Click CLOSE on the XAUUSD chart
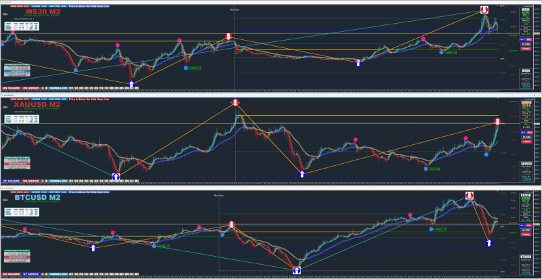The height and width of the screenshot is (279, 542). click(x=526, y=137)
